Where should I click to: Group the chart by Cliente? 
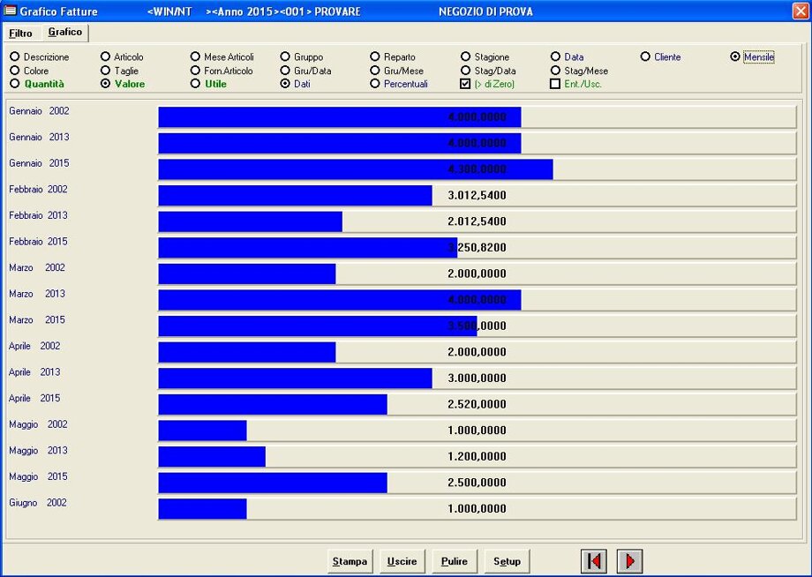[646, 57]
